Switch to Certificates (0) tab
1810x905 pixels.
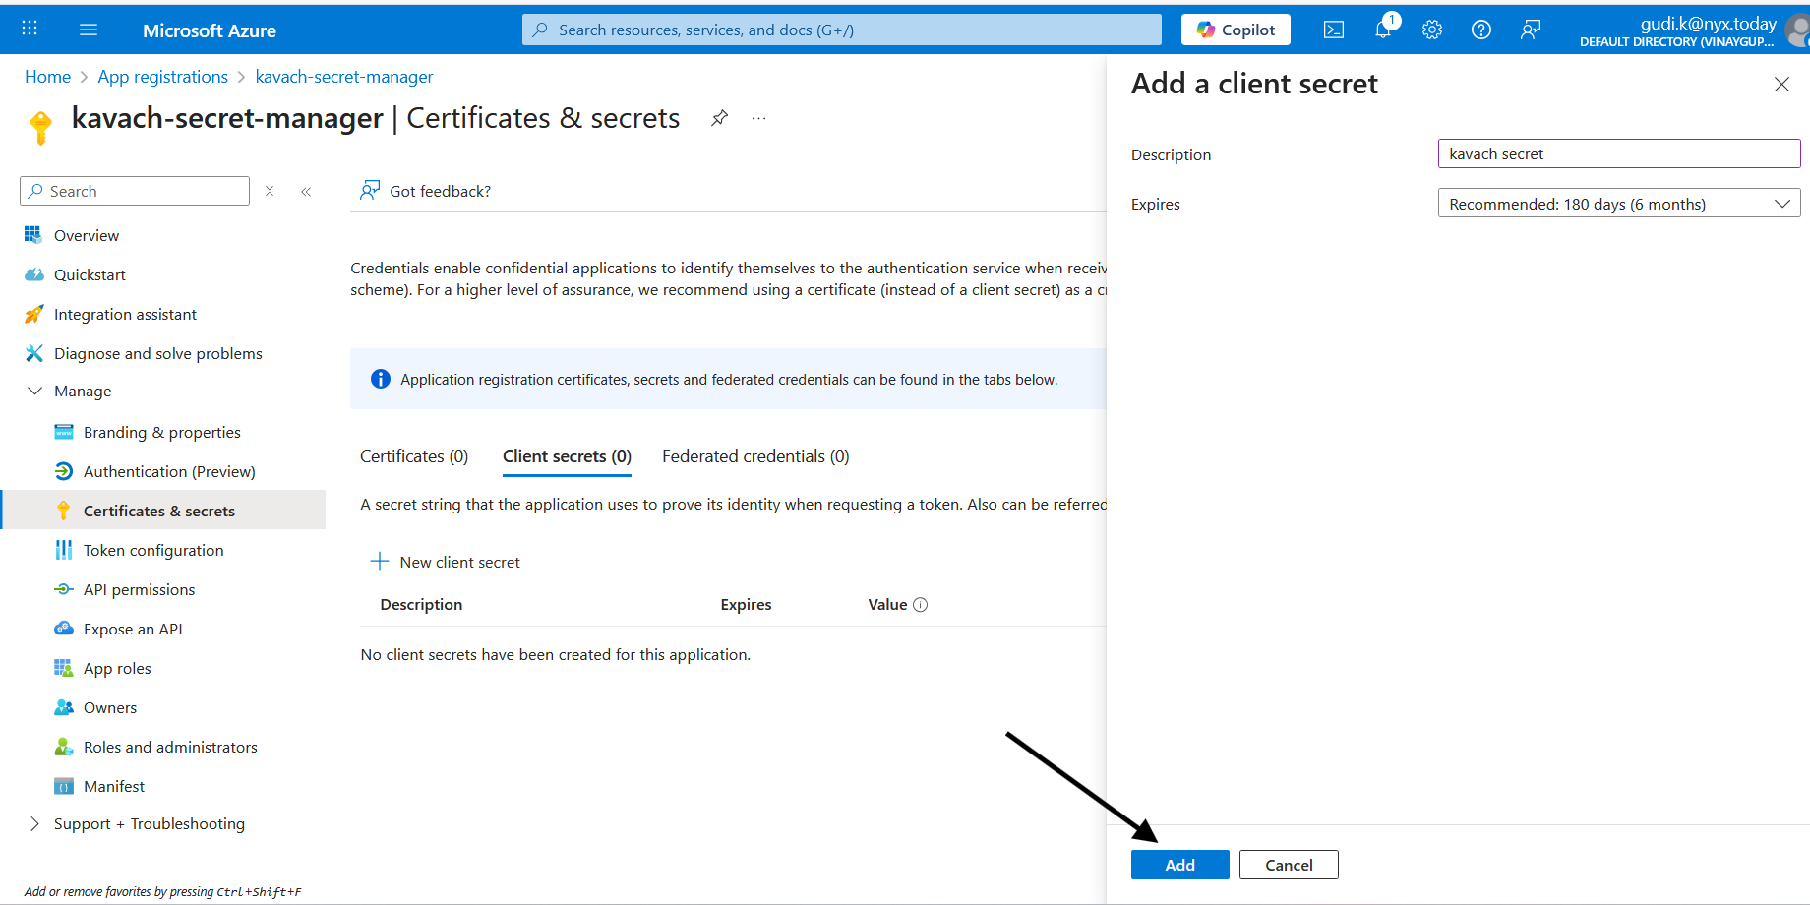414,456
